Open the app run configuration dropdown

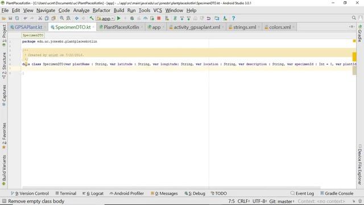106,18
